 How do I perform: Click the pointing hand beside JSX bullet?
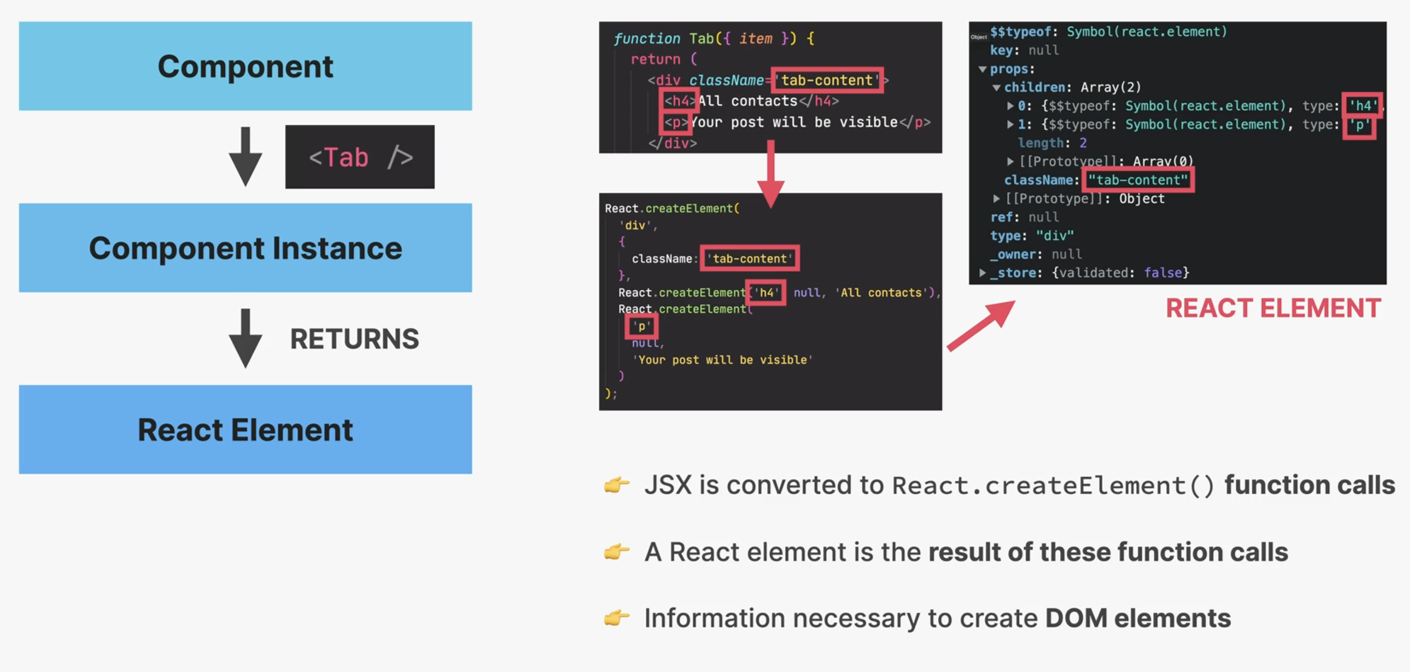click(616, 485)
